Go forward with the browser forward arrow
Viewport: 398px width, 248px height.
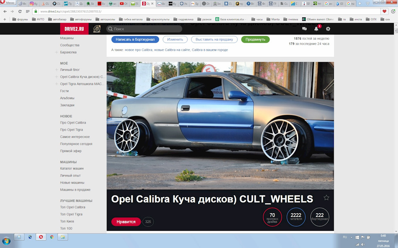(12, 12)
